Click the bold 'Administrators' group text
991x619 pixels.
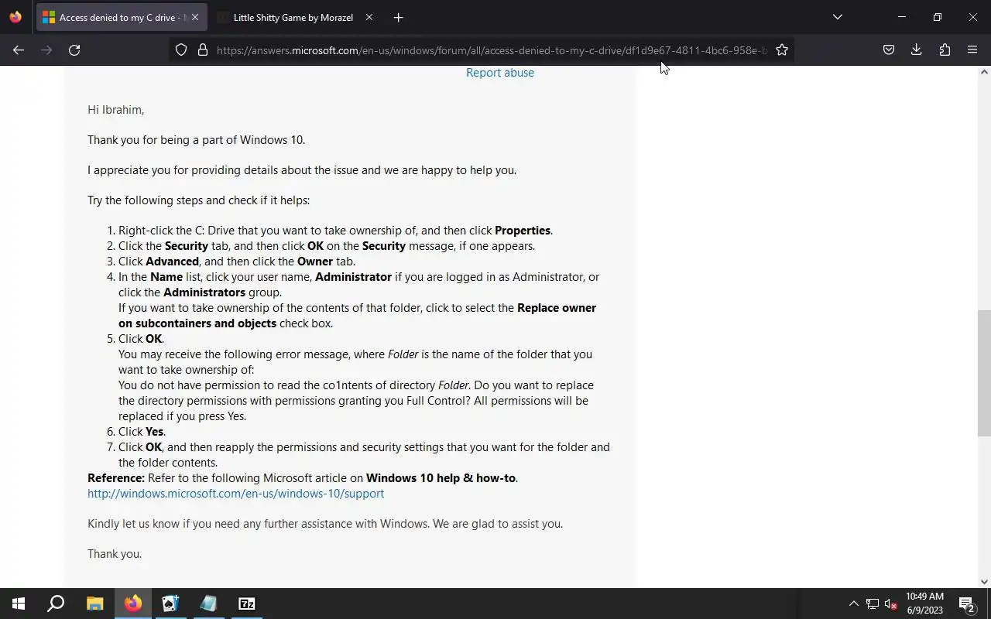pos(204,292)
